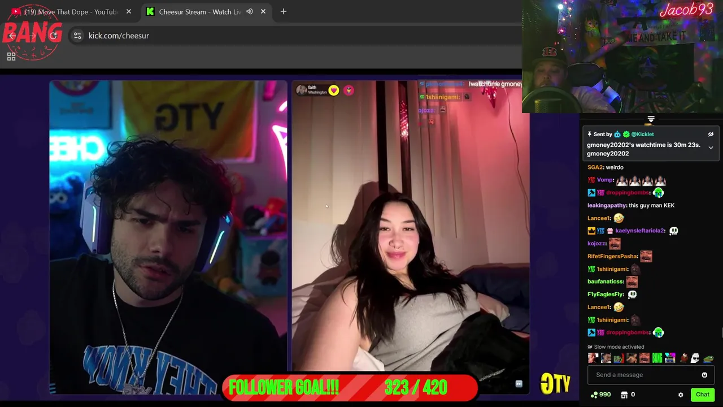Insert the BANG emote from quick emotes

[657, 358]
